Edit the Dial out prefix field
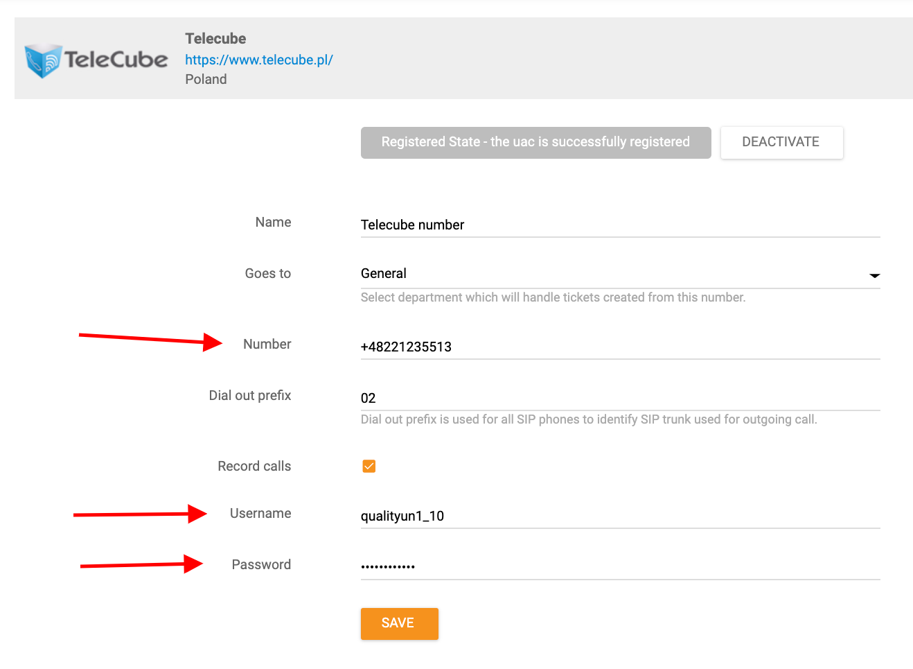Viewport: 913px width, 669px height. click(619, 398)
